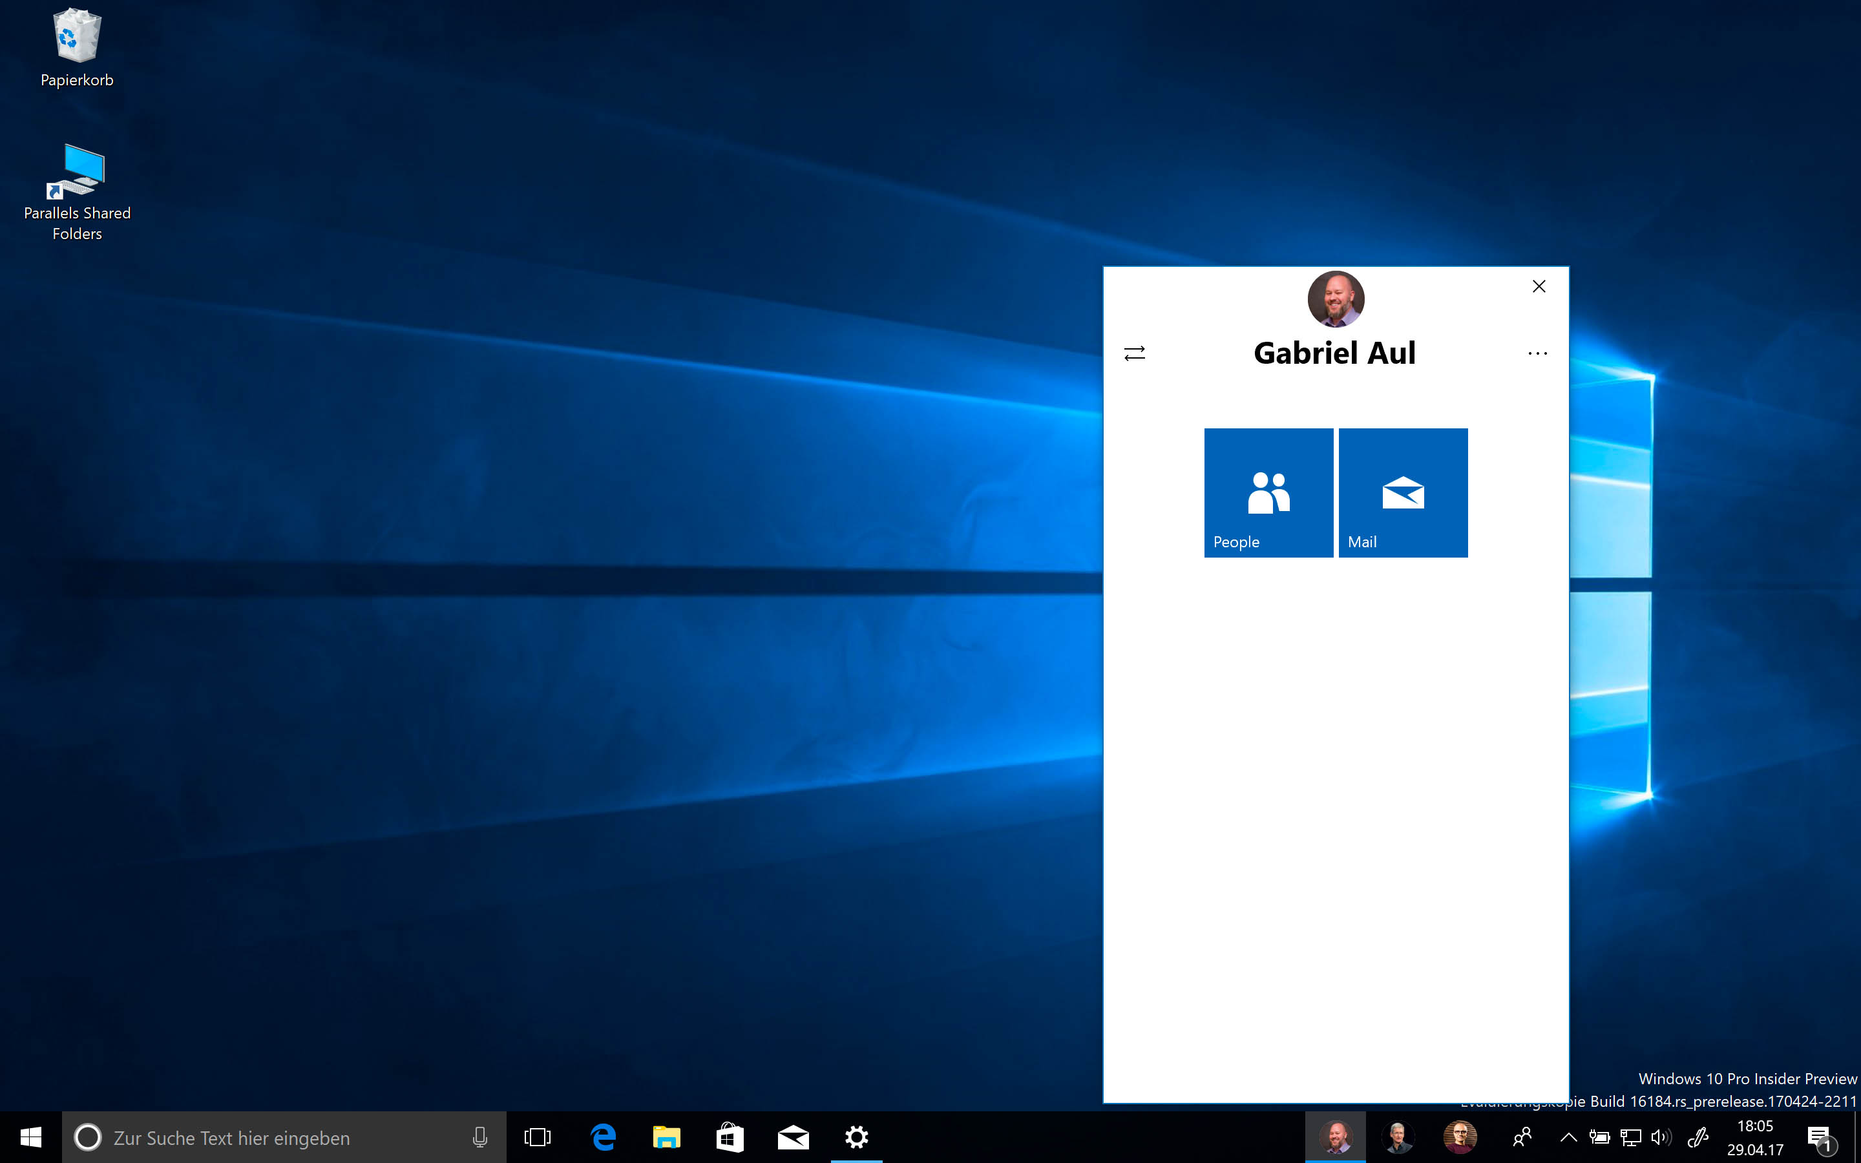
Task: Activate the Cortana microphone icon
Action: pyautogui.click(x=479, y=1137)
